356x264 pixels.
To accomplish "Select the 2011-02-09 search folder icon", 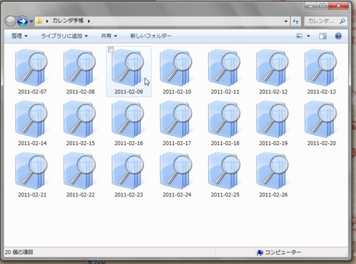I will pyautogui.click(x=128, y=67).
